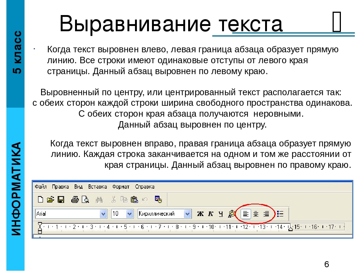The image size is (362, 271).
Task: Open the Формат menu
Action: pos(121,187)
